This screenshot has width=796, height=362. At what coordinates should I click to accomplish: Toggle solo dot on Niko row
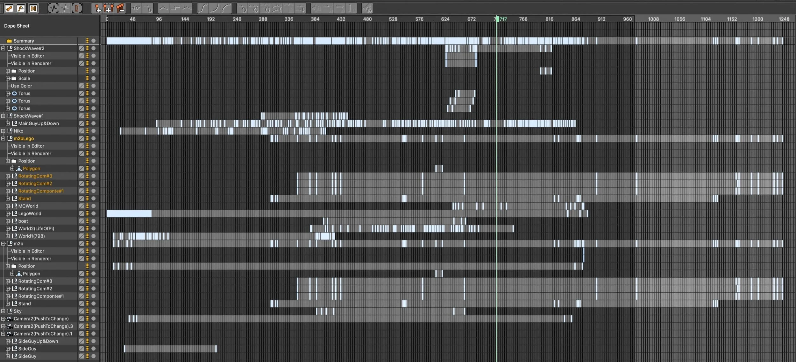click(94, 131)
